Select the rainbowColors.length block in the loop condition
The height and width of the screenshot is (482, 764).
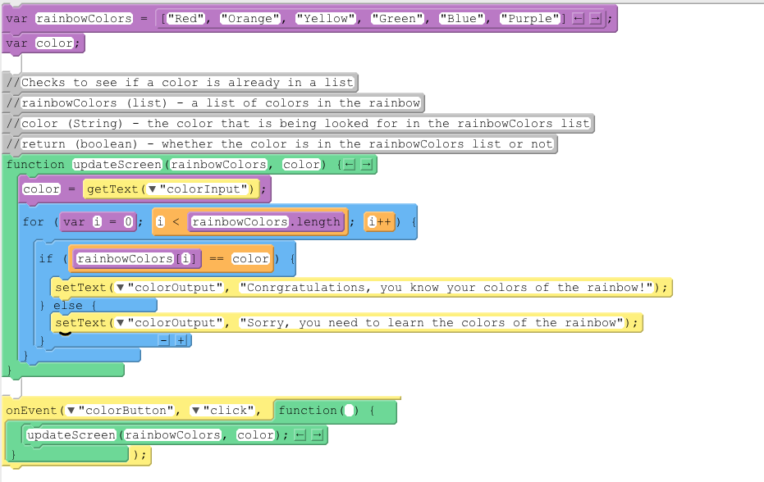[264, 221]
